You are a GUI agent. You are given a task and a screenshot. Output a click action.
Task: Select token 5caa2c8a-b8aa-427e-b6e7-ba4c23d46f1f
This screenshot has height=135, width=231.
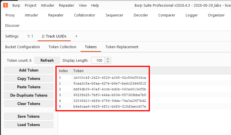click(110, 83)
